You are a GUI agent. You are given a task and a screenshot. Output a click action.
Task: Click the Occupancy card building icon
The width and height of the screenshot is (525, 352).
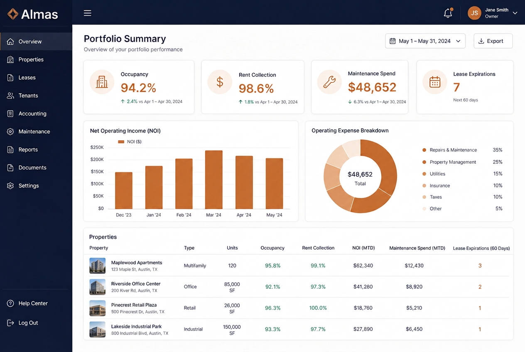pos(102,82)
